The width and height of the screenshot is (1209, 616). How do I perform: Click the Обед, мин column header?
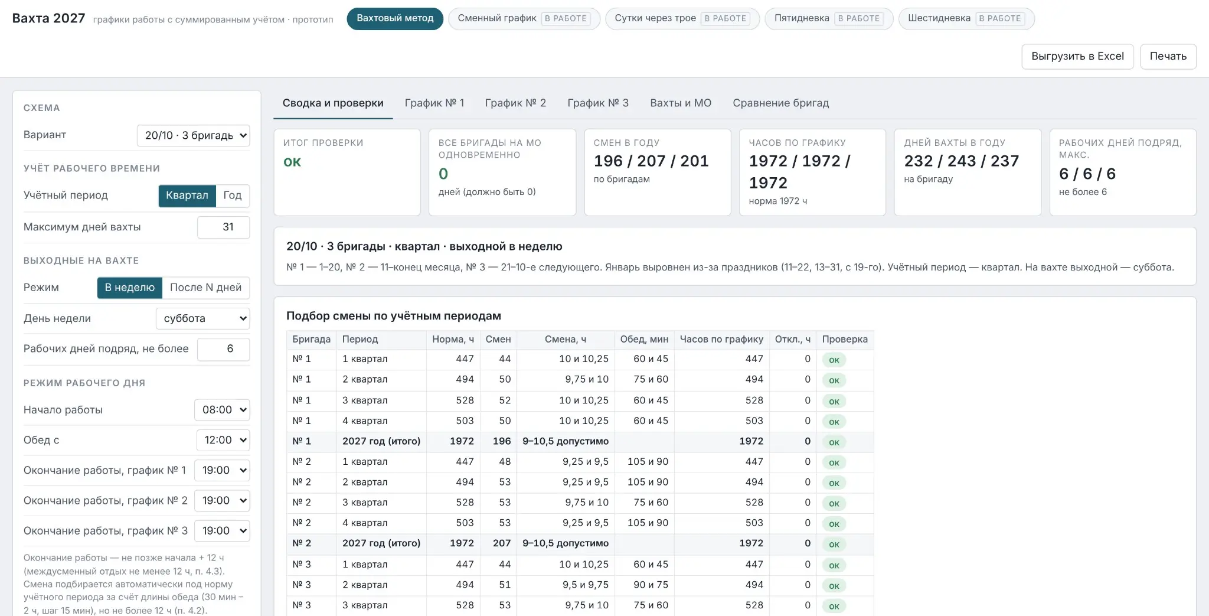(644, 340)
